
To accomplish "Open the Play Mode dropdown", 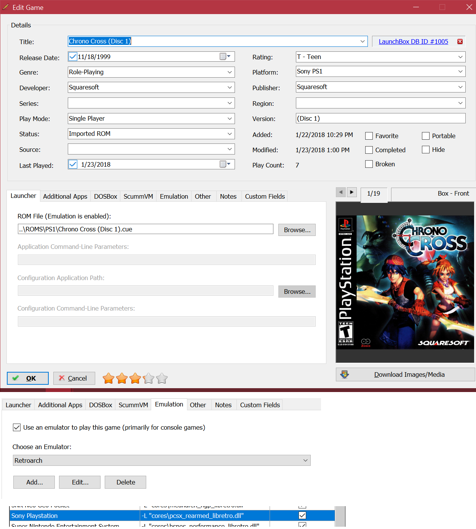I will [x=230, y=119].
